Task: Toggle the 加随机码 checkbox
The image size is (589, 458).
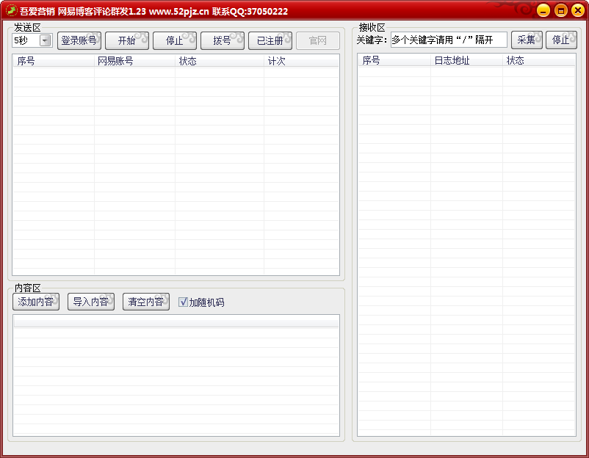Action: click(x=184, y=302)
